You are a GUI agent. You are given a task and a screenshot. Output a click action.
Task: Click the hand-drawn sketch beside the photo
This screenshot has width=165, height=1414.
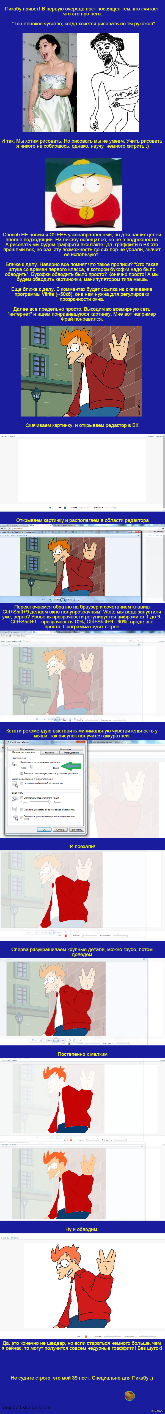pos(108,83)
